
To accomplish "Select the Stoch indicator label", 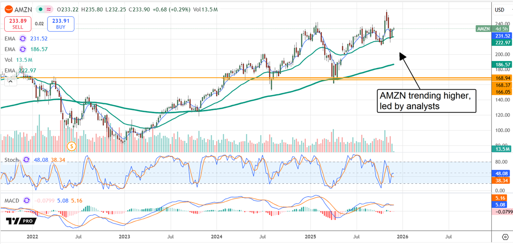I will coord(12,160).
